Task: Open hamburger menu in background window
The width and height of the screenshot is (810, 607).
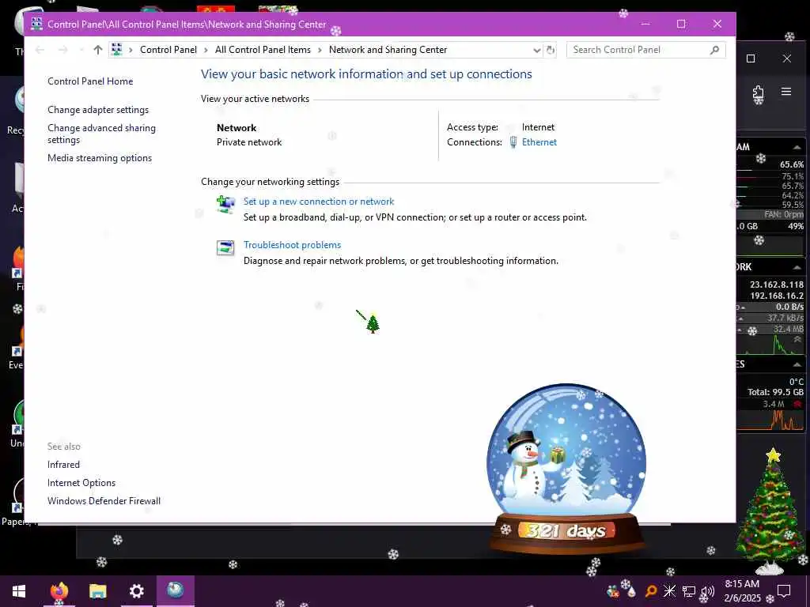Action: (x=786, y=92)
